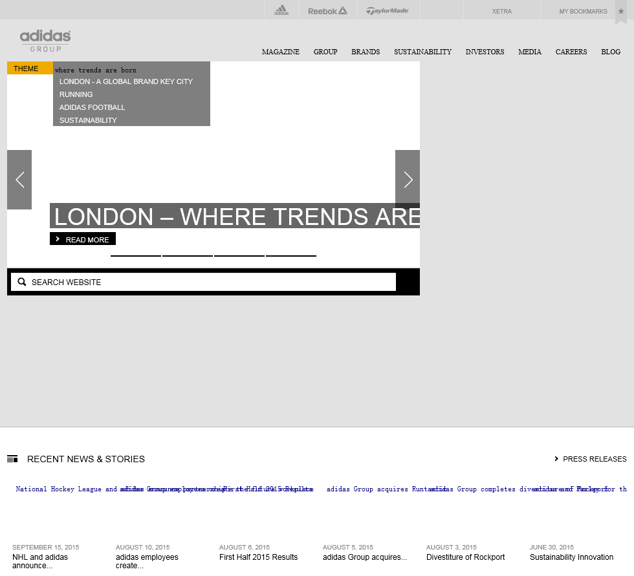Select London - A Global Brand Key City theme
Viewport: 634px width, 576px height.
point(126,81)
